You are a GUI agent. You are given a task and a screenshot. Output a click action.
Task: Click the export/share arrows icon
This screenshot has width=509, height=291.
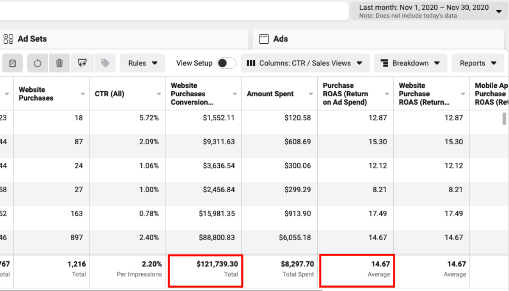[82, 63]
